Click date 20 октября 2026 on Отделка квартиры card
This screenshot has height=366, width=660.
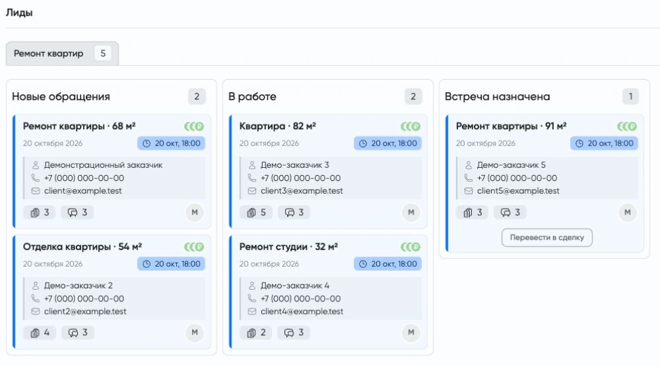(53, 263)
